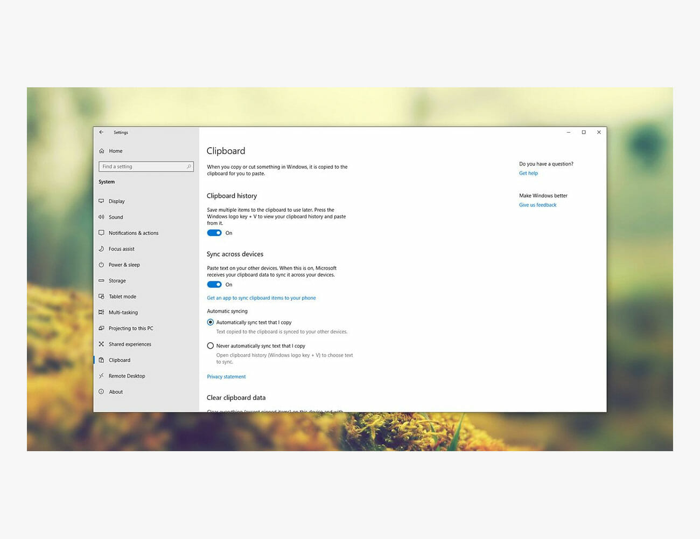Click Get an app to sync clipboard link
Image resolution: width=700 pixels, height=539 pixels.
tap(261, 298)
